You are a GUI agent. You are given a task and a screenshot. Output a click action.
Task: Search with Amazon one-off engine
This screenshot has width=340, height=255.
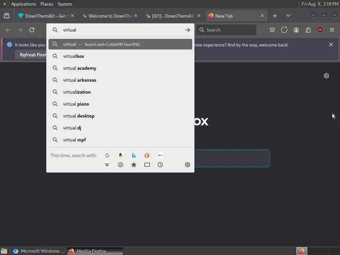click(120, 155)
